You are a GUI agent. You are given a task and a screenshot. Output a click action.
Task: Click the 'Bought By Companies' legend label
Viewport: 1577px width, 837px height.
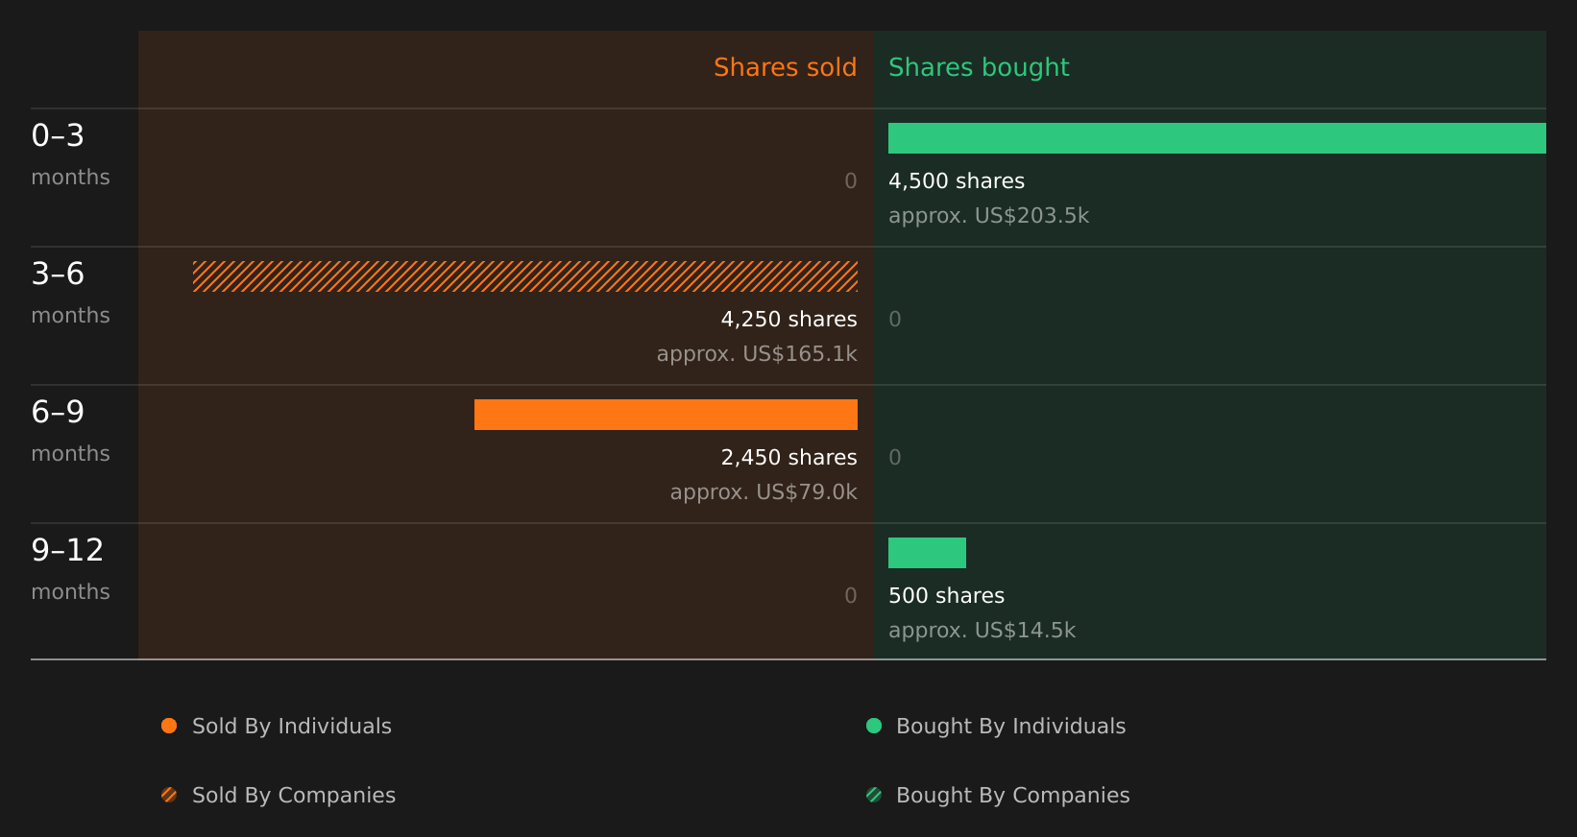coord(1012,795)
